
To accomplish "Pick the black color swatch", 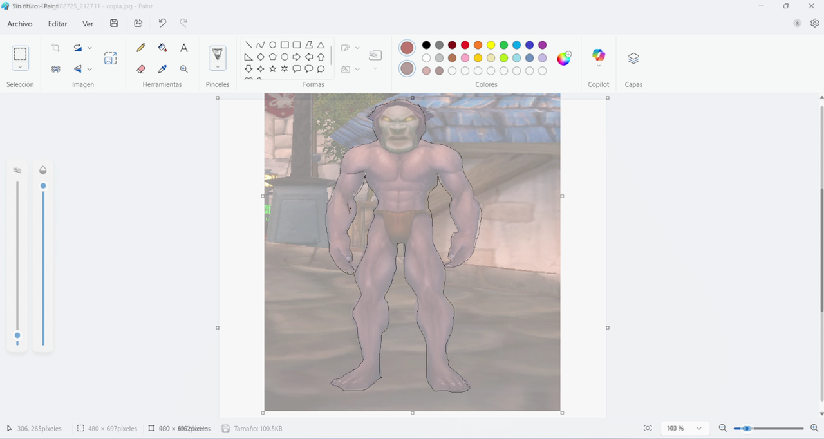I will (x=426, y=45).
